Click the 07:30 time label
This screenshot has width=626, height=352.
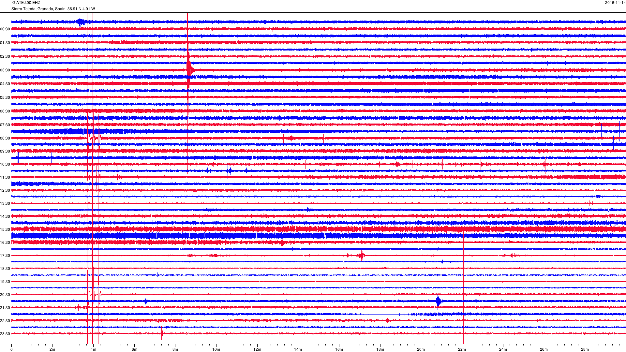pos(5,125)
